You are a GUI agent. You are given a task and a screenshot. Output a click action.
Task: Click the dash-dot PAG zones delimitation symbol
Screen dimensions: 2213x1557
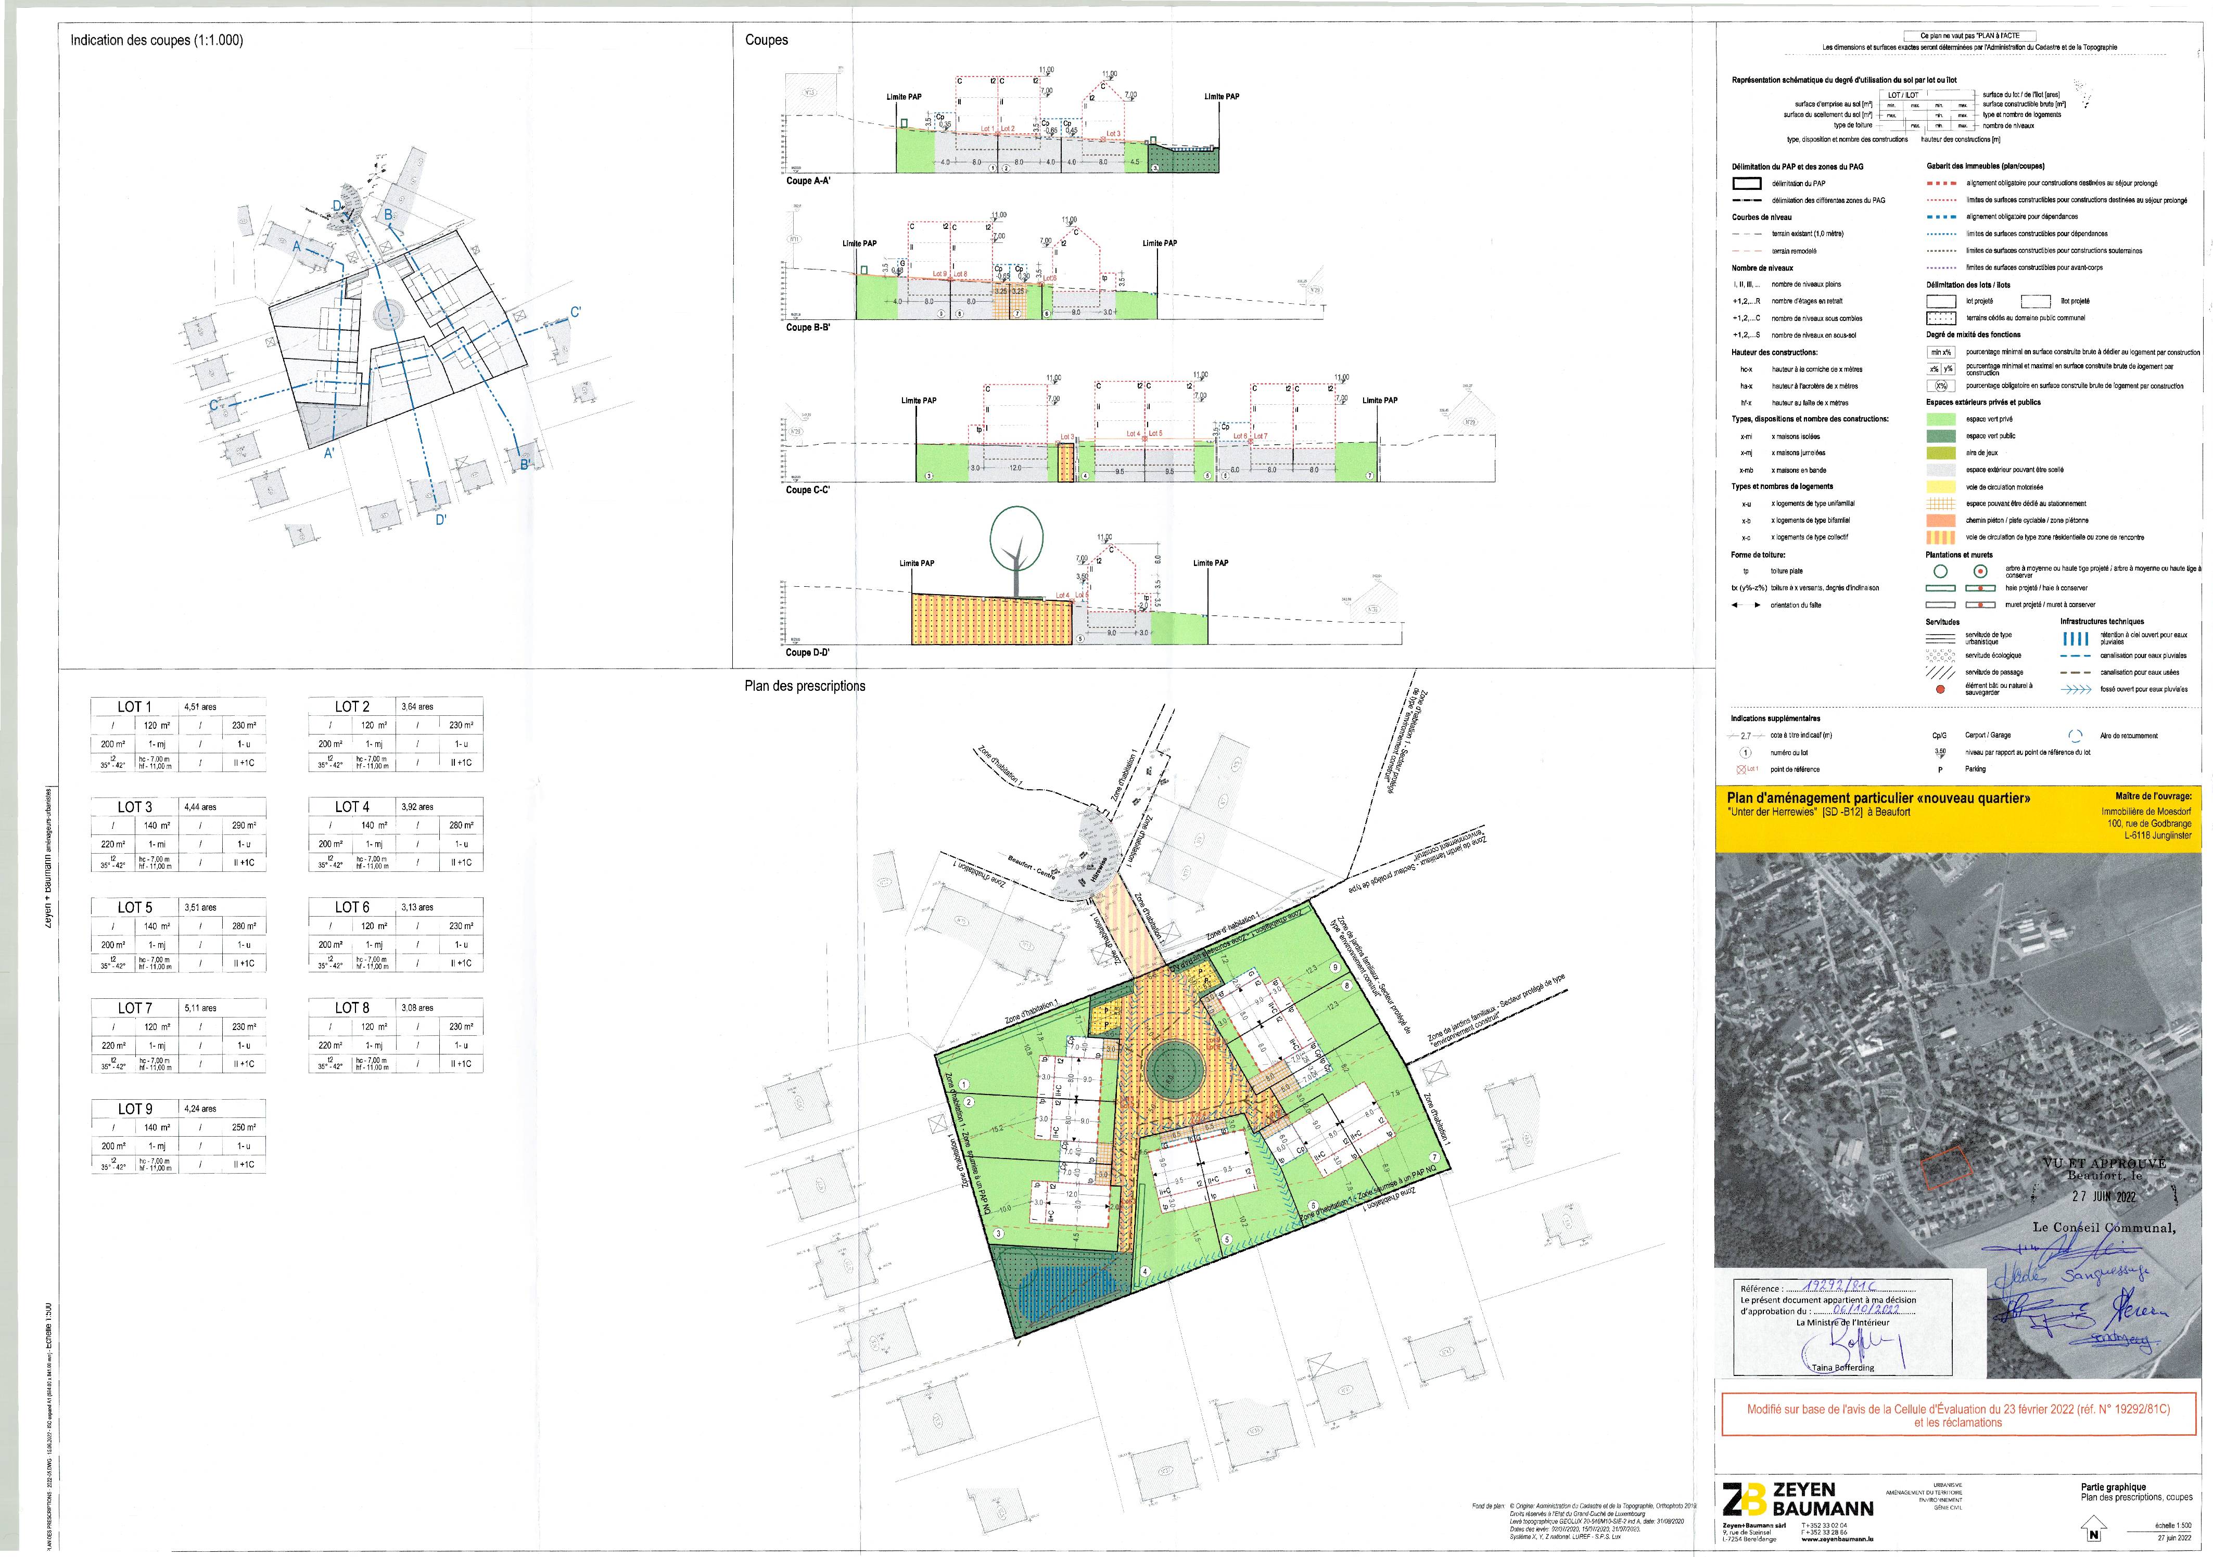pyautogui.click(x=1747, y=200)
